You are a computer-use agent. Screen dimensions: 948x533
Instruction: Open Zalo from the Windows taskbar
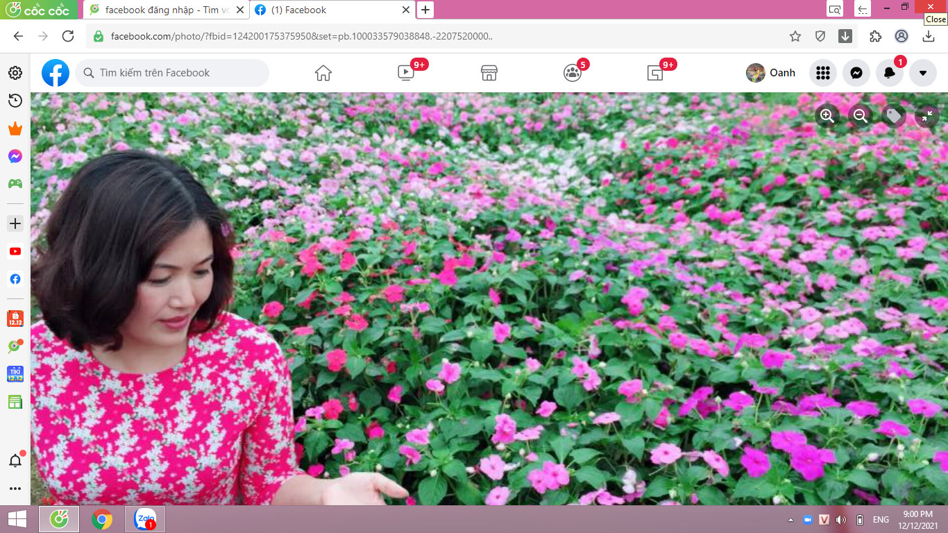tap(145, 519)
